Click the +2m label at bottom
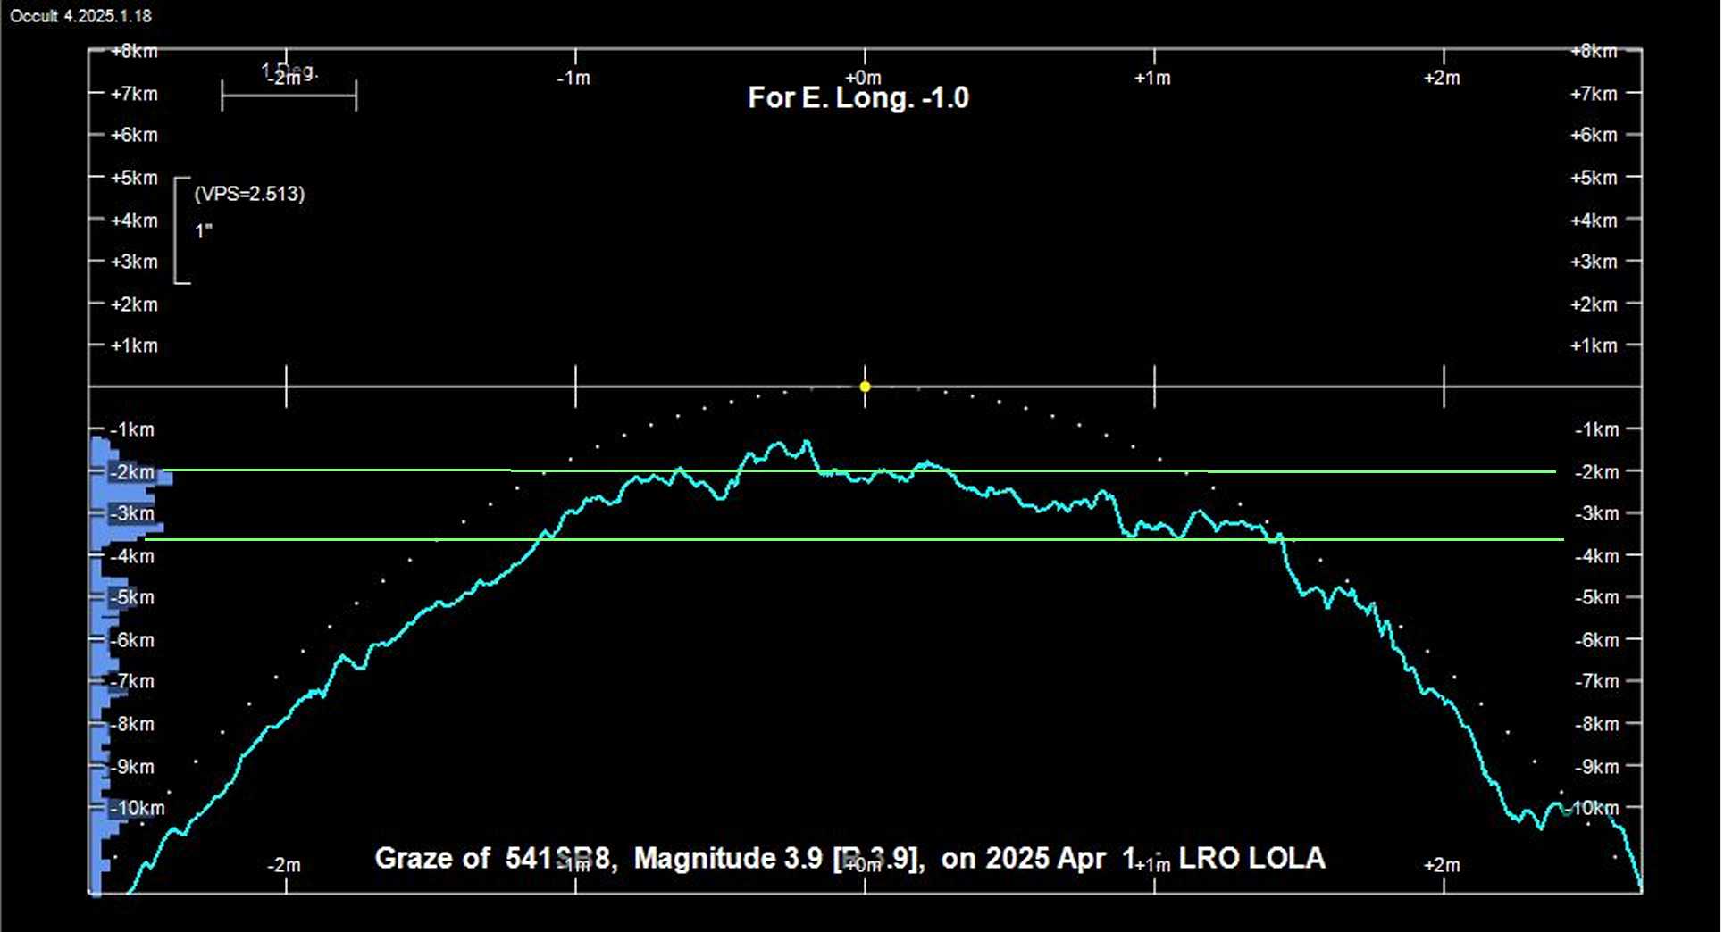Viewport: 1724px width, 932px height. click(1442, 865)
